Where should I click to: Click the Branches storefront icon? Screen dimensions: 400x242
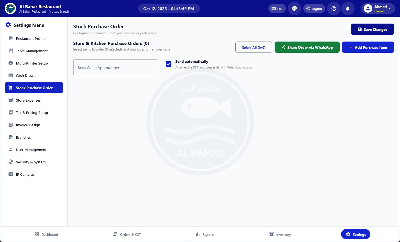click(11, 137)
